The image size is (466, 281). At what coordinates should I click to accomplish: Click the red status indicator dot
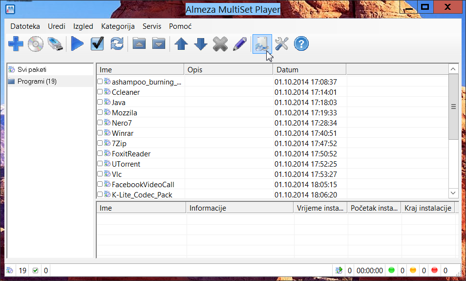click(434, 270)
